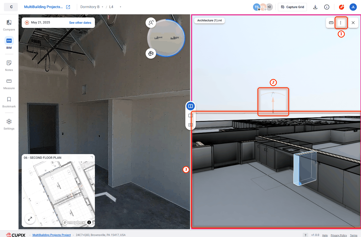361x237 pixels.
Task: Switch to single view layout
Action: click(191, 116)
